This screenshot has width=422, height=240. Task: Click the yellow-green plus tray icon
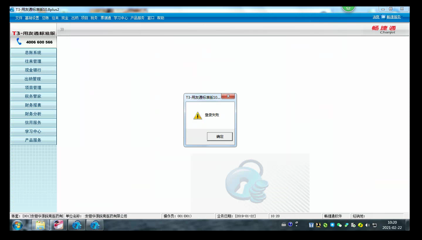361,225
